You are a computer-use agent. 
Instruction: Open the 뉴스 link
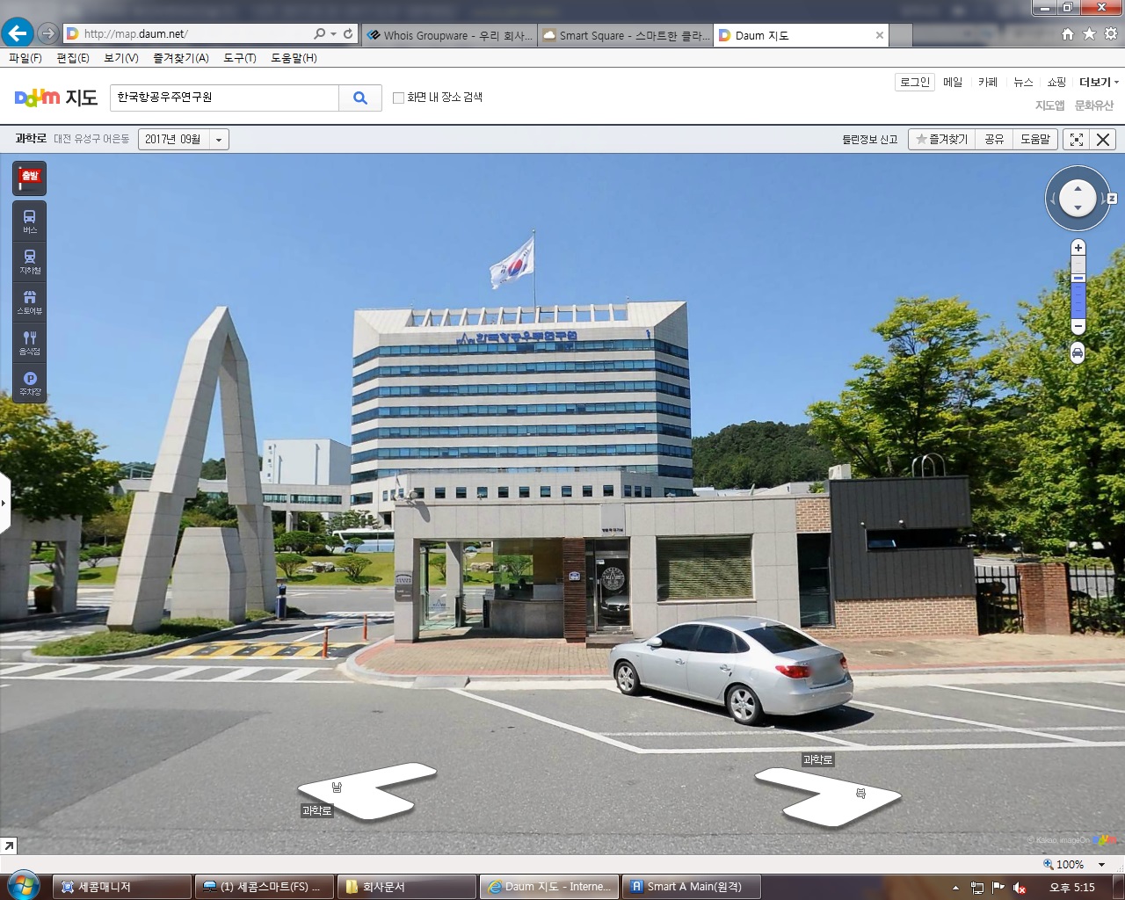pyautogui.click(x=1023, y=82)
